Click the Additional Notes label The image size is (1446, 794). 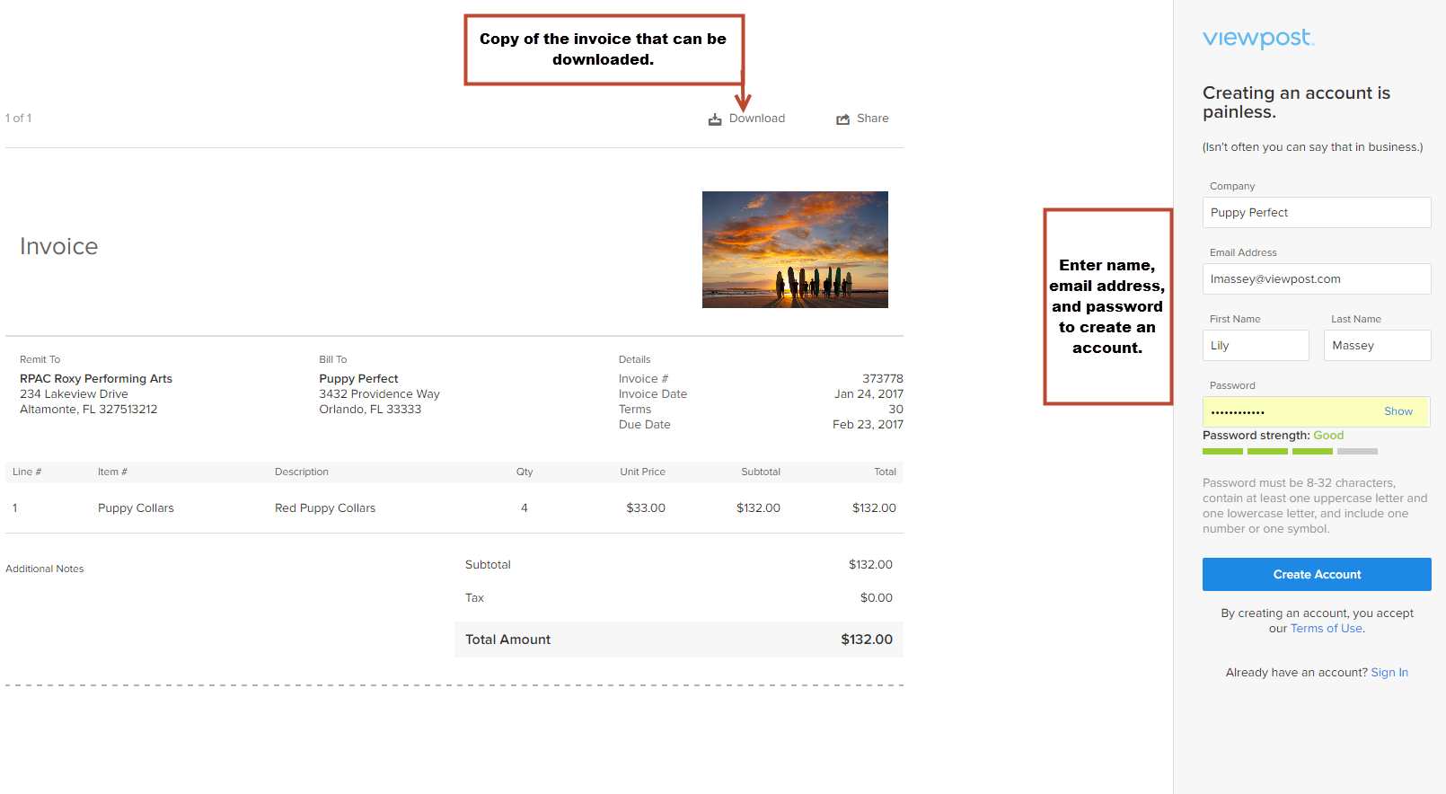(45, 569)
